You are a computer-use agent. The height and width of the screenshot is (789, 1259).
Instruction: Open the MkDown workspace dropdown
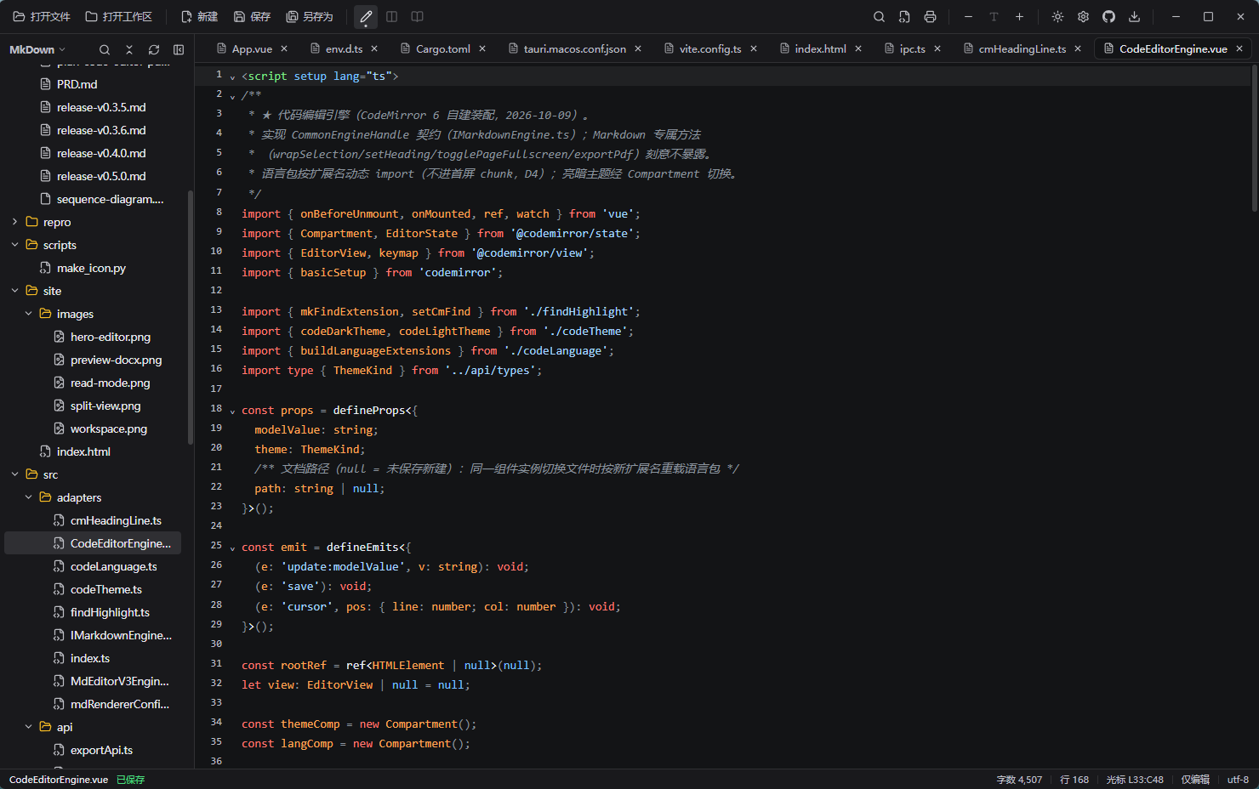(37, 49)
